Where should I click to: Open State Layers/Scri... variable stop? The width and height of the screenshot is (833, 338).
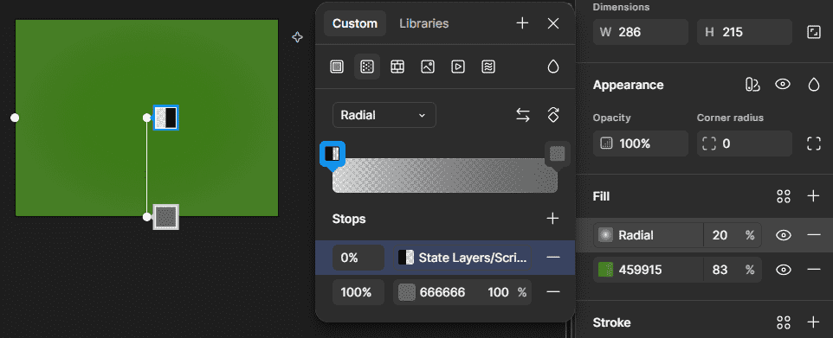[462, 258]
